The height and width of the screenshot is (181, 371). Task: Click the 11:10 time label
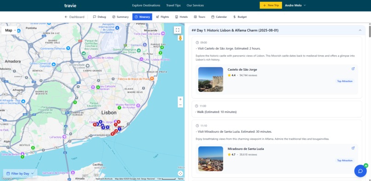tap(203, 126)
